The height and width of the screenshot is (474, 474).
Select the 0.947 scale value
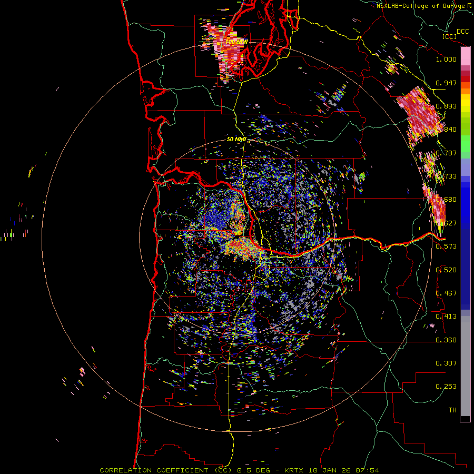point(446,83)
